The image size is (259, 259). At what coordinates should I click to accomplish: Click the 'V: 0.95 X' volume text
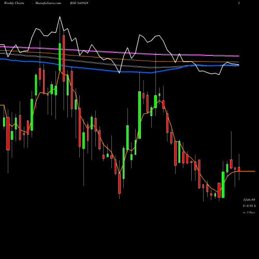pos(249,206)
